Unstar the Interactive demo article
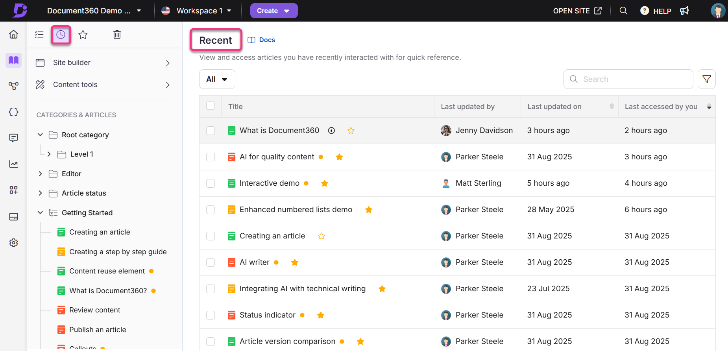Image resolution: width=728 pixels, height=351 pixels. click(325, 183)
